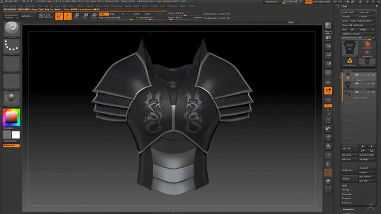This screenshot has height=214, width=381.
Task: Select the Scale transform icon in top shelf
Action: [85, 16]
